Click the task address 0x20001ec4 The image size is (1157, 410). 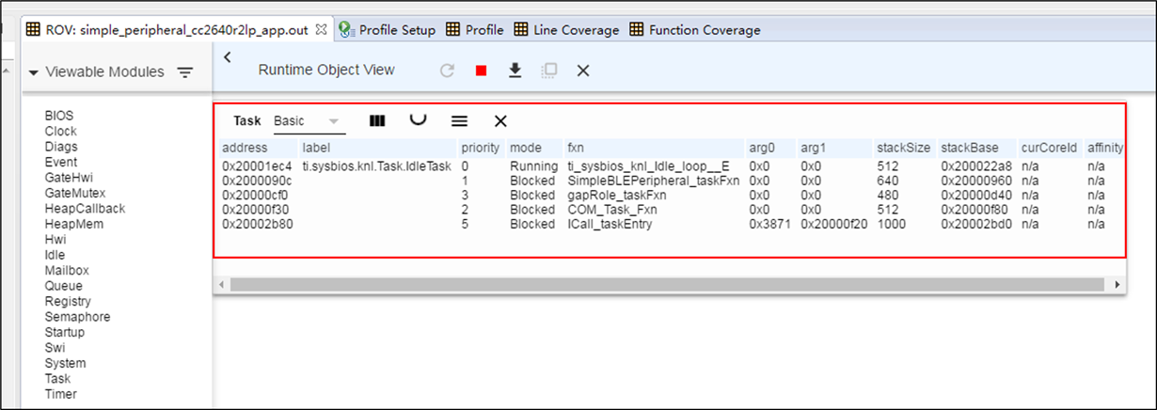(257, 166)
